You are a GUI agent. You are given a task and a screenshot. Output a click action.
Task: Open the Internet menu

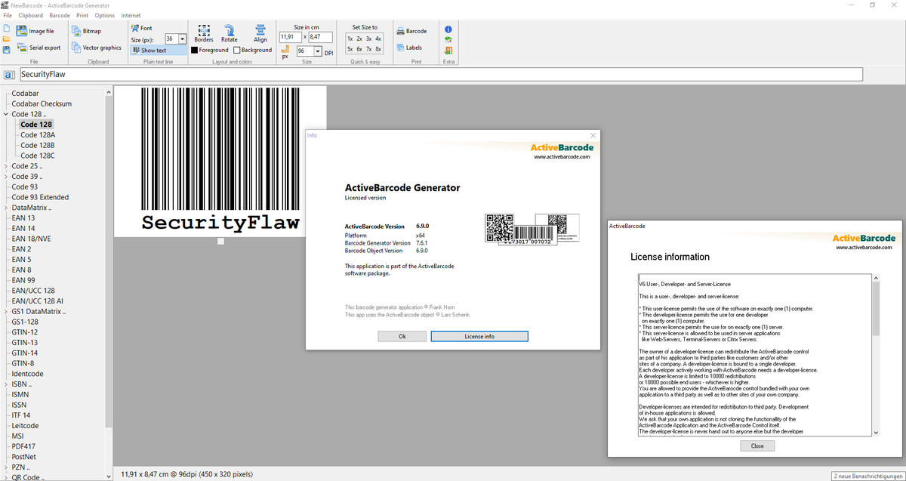131,15
